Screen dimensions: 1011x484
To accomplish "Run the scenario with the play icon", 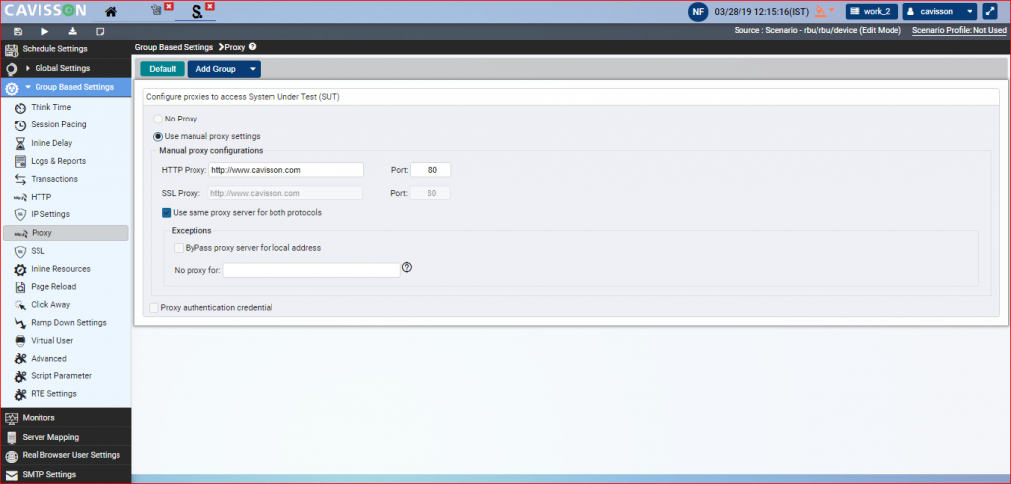I will pyautogui.click(x=45, y=31).
